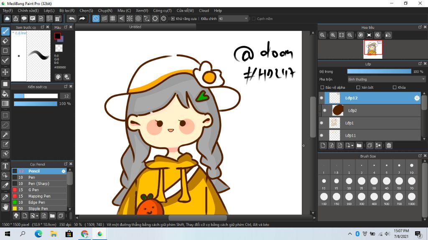Select the Eraser tool
This screenshot has width=428, height=240.
(x=5, y=41)
